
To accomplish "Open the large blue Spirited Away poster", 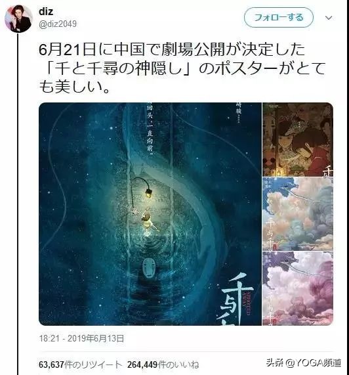I will 150,214.
